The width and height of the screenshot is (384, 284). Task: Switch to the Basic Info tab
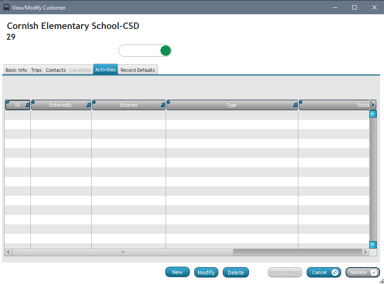(16, 70)
